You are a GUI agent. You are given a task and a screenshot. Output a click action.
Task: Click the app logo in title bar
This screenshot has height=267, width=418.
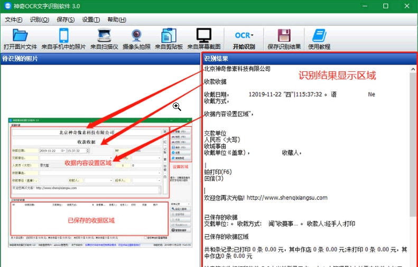[x=8, y=6]
